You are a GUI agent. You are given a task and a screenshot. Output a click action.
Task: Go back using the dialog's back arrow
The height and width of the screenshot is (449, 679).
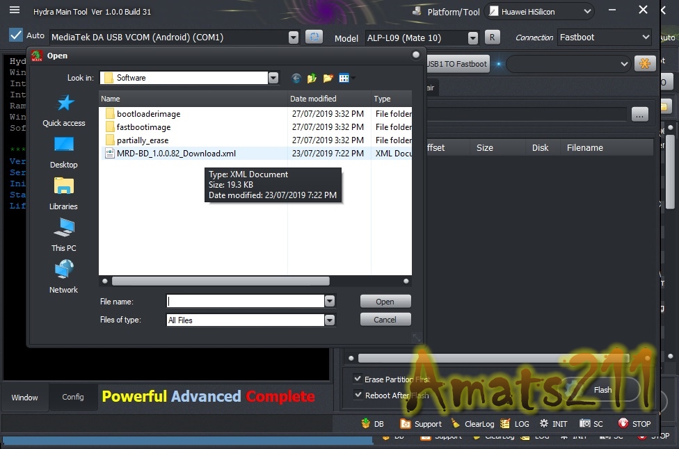(x=296, y=78)
